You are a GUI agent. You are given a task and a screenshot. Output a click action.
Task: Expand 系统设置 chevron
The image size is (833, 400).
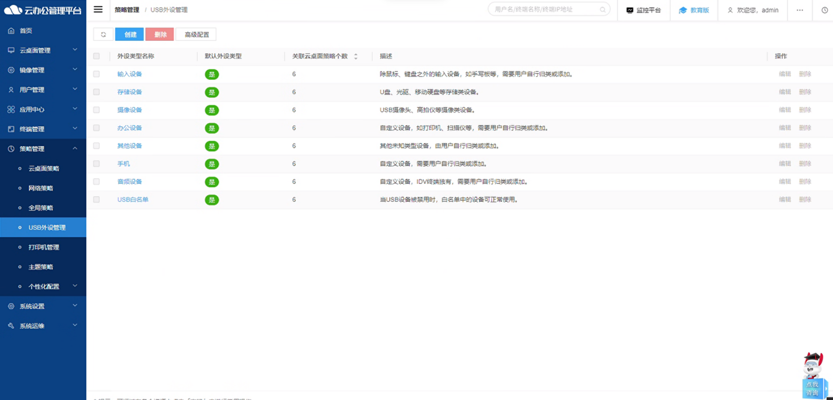[75, 305]
